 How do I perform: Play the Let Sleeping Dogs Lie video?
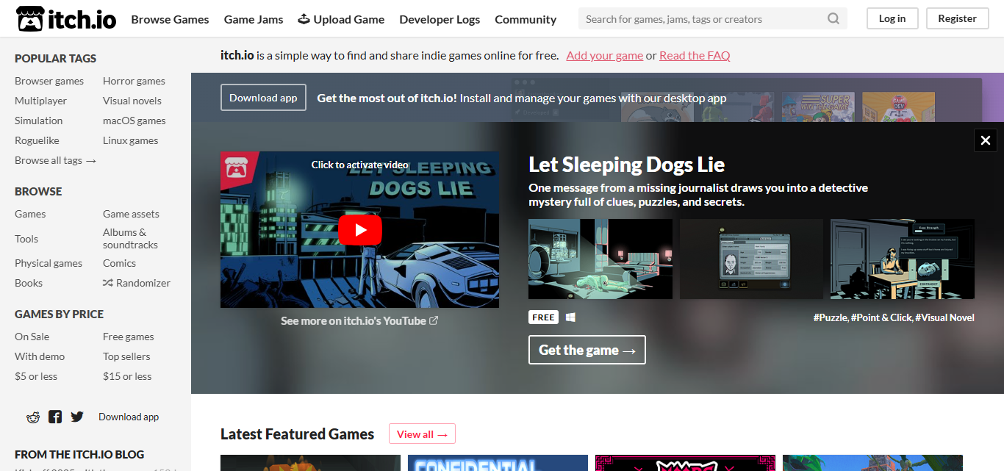pyautogui.click(x=360, y=230)
